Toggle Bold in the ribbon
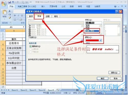The width and height of the screenshot is (128, 95). (15, 16)
